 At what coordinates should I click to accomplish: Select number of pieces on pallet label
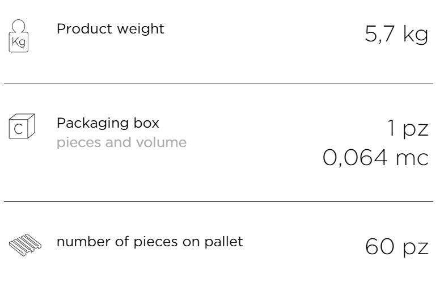(150, 242)
